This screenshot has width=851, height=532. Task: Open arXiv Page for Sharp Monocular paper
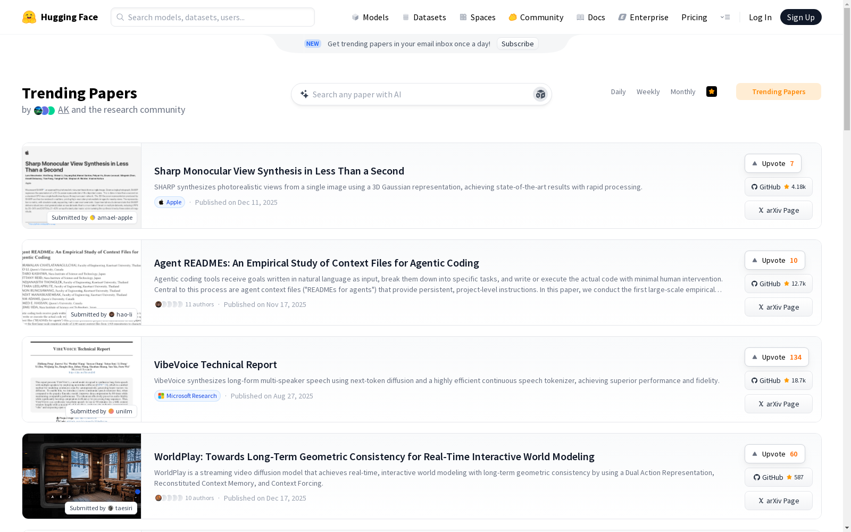pos(778,210)
